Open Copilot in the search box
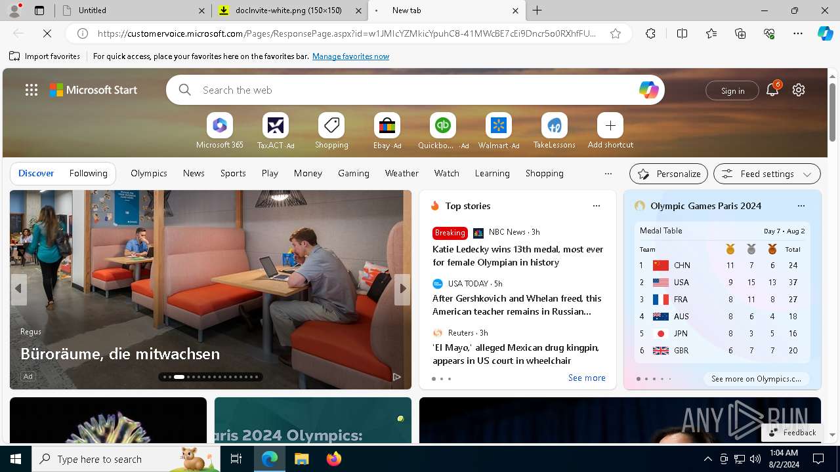 click(648, 90)
